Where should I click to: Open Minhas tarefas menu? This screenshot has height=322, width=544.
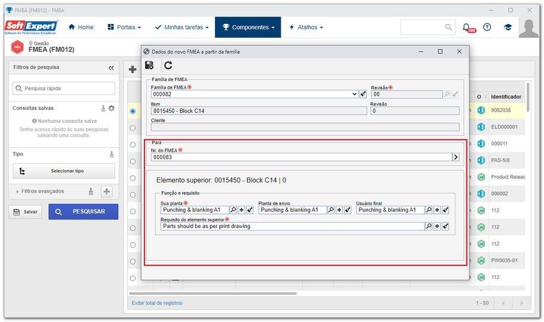[x=182, y=27]
